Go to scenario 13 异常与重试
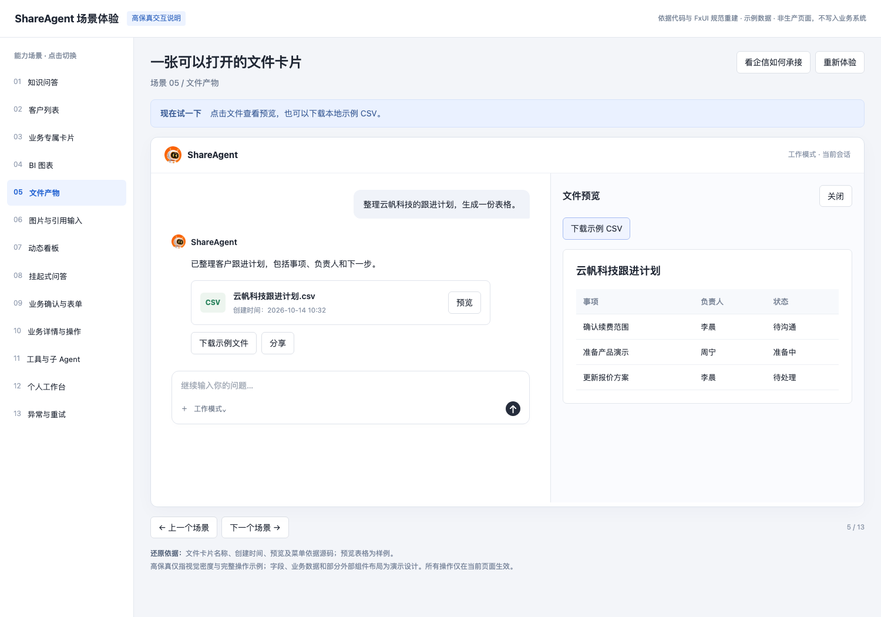This screenshot has height=617, width=881. tap(66, 414)
